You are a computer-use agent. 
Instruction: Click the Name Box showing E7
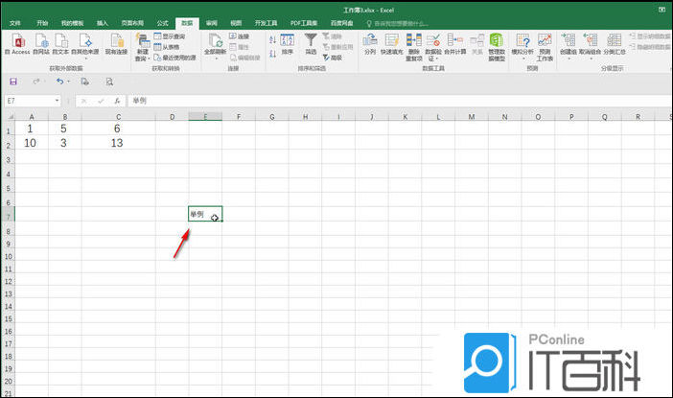(x=29, y=101)
